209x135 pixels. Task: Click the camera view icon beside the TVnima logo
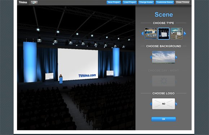coord(34,2)
